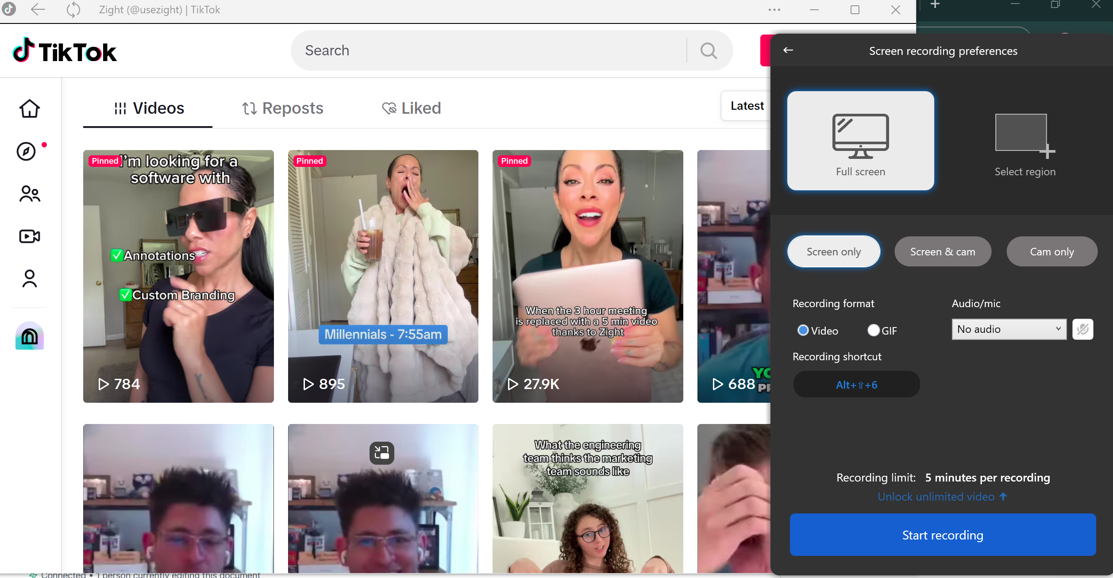Open pinned video with 27.9K views
Image resolution: width=1113 pixels, height=578 pixels.
point(588,276)
